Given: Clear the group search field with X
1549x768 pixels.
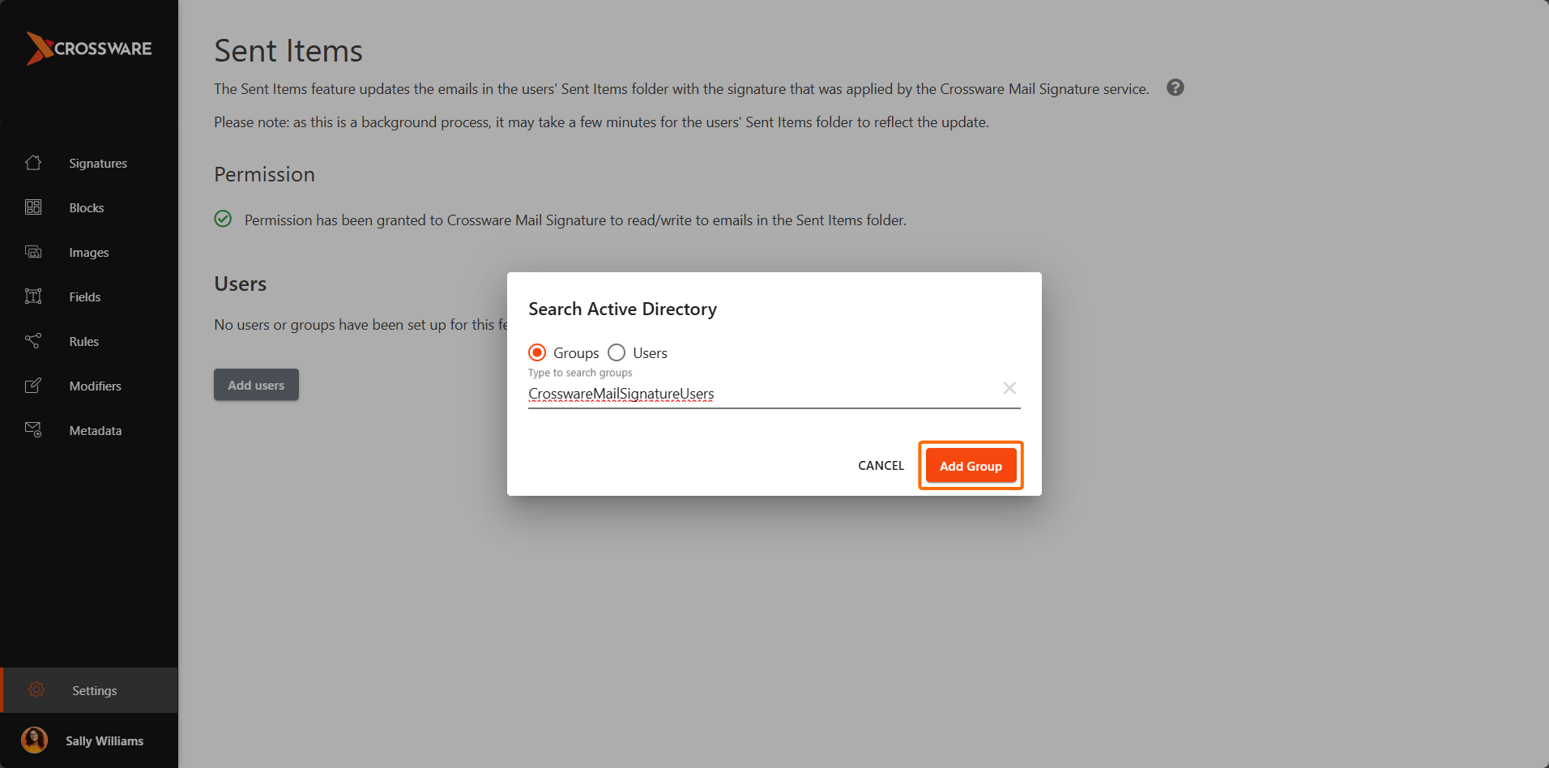Looking at the screenshot, I should 1009,388.
